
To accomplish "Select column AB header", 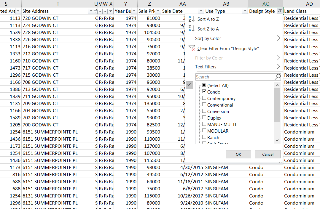I will point(226,4).
